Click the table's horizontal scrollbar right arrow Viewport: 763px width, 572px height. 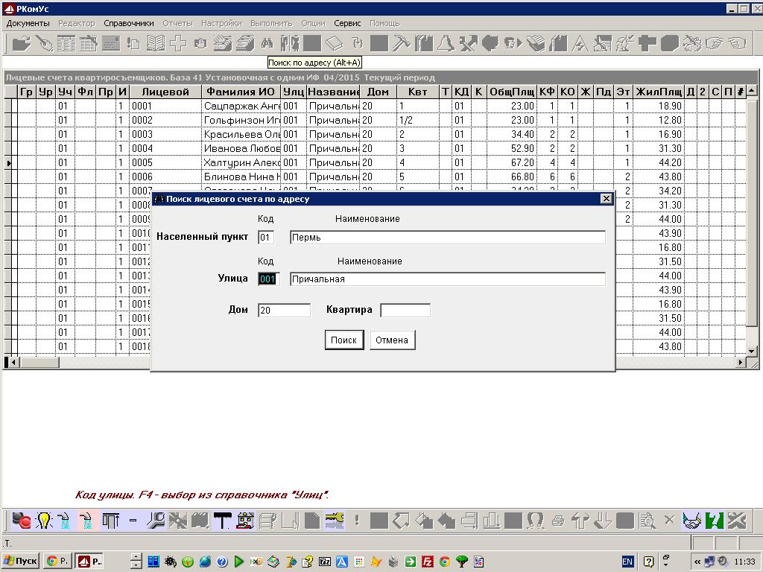pyautogui.click(x=741, y=362)
